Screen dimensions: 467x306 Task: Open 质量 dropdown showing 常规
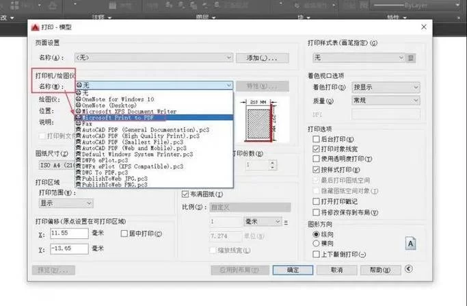pos(386,101)
